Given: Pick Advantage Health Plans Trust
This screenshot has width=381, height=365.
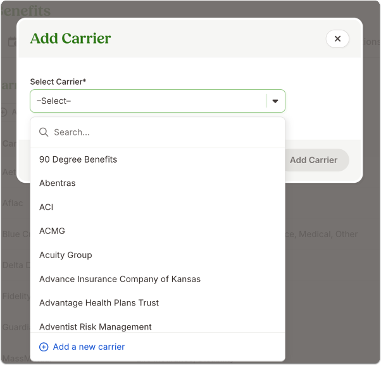Looking at the screenshot, I should click(x=158, y=303).
